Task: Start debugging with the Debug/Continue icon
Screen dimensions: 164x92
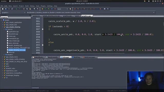Action: coord(75,9)
